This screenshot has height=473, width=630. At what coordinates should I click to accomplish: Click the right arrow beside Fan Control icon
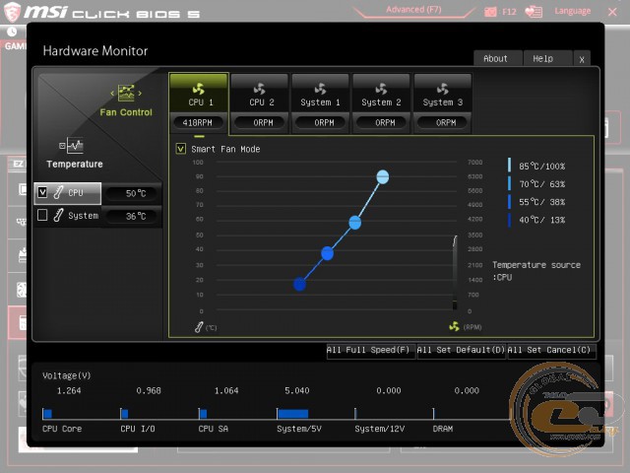click(x=140, y=94)
